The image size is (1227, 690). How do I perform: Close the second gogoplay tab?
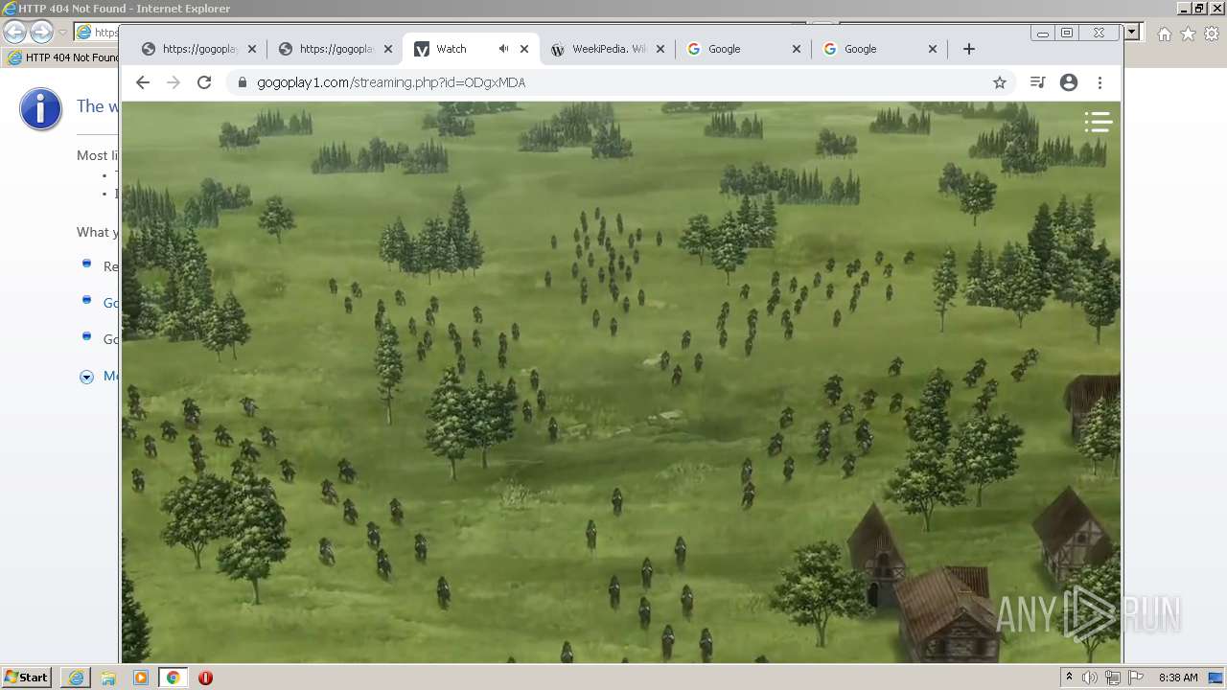pyautogui.click(x=388, y=49)
